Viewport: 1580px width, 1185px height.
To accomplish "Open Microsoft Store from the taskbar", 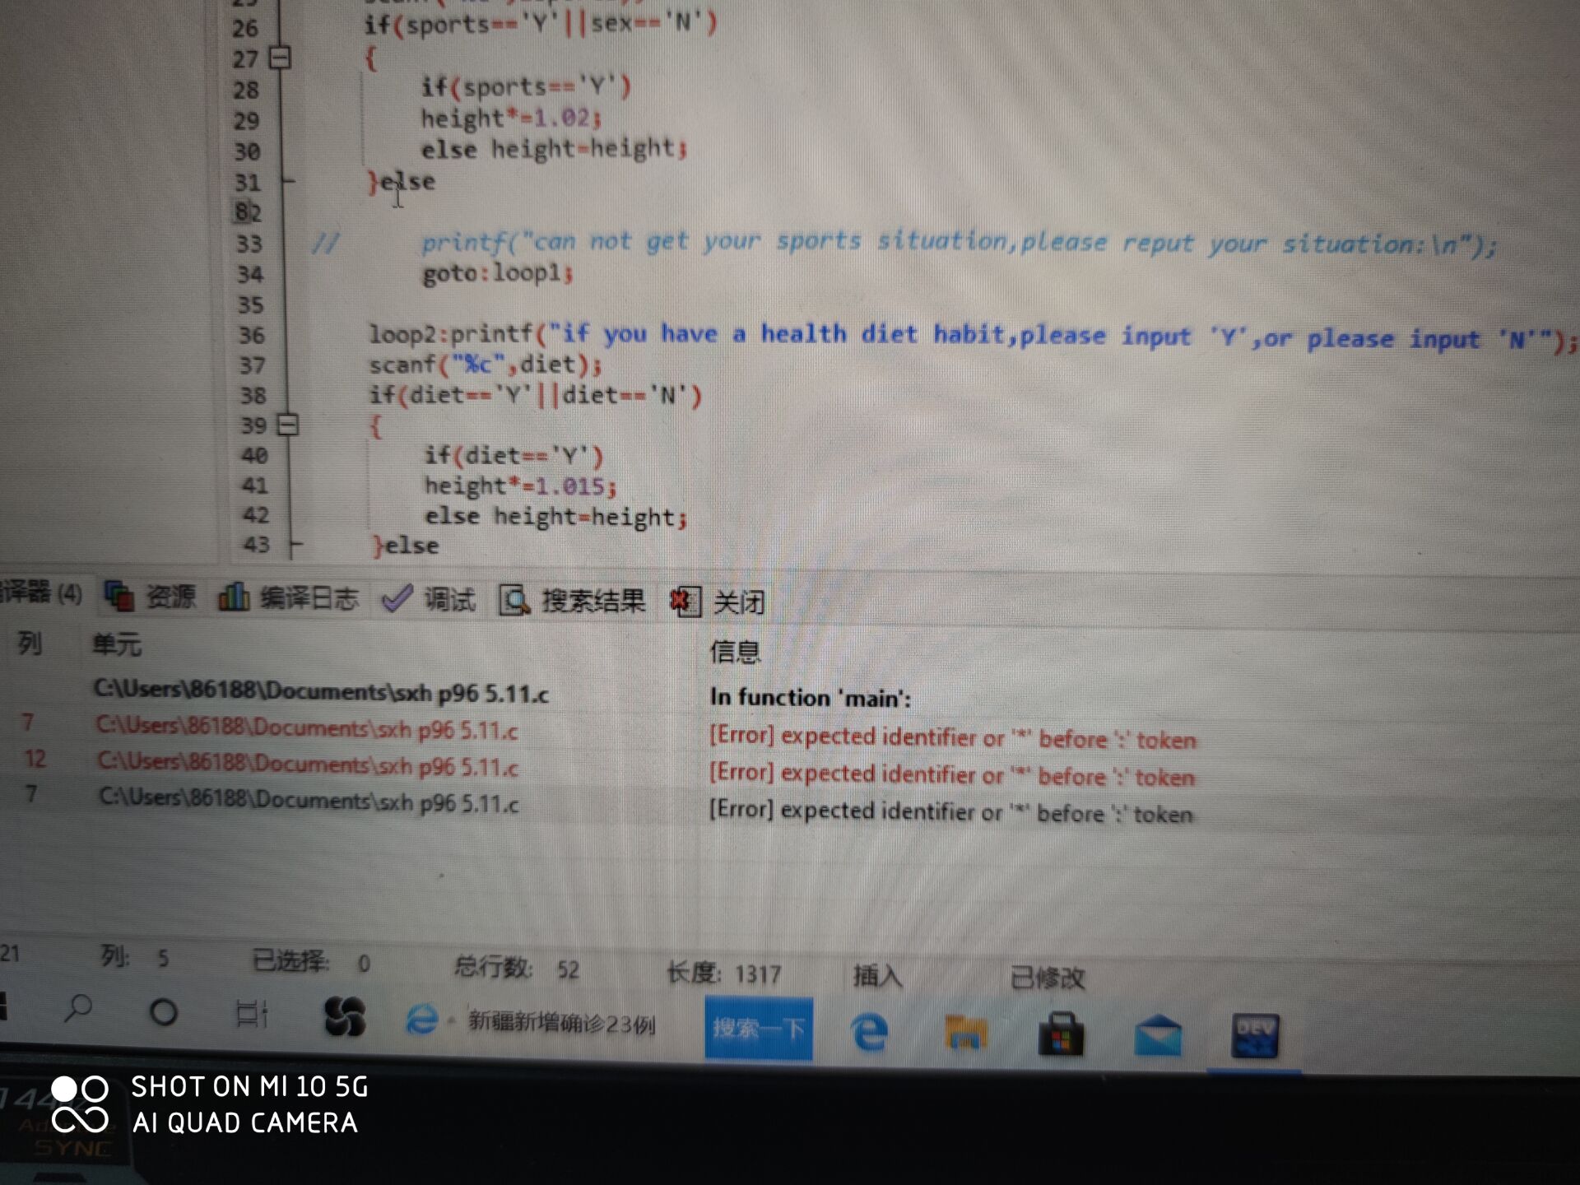I will [x=1061, y=1034].
